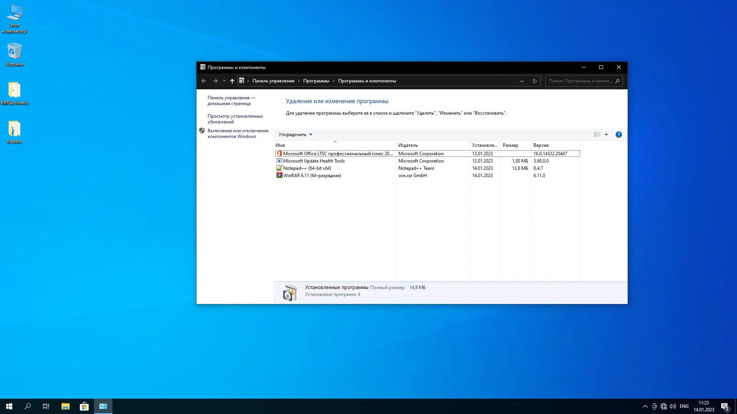Expand view options dropdown arrow

(x=606, y=135)
